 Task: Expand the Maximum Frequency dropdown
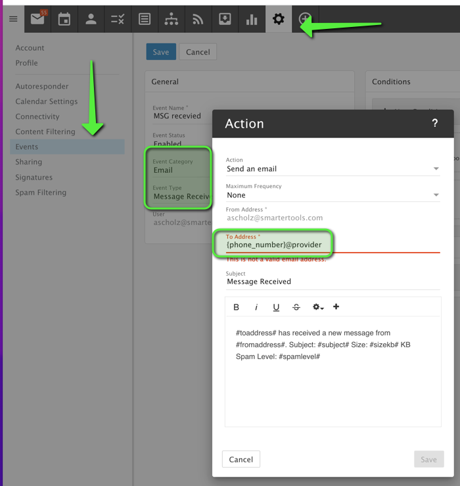333,195
